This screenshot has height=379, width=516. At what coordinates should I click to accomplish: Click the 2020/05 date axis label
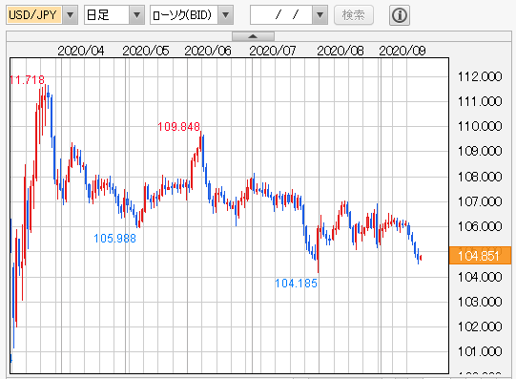click(x=146, y=51)
